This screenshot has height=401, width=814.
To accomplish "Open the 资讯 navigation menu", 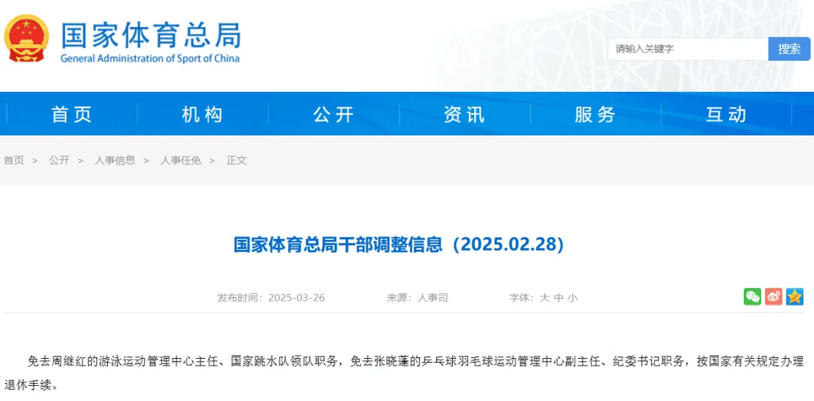I will click(464, 114).
